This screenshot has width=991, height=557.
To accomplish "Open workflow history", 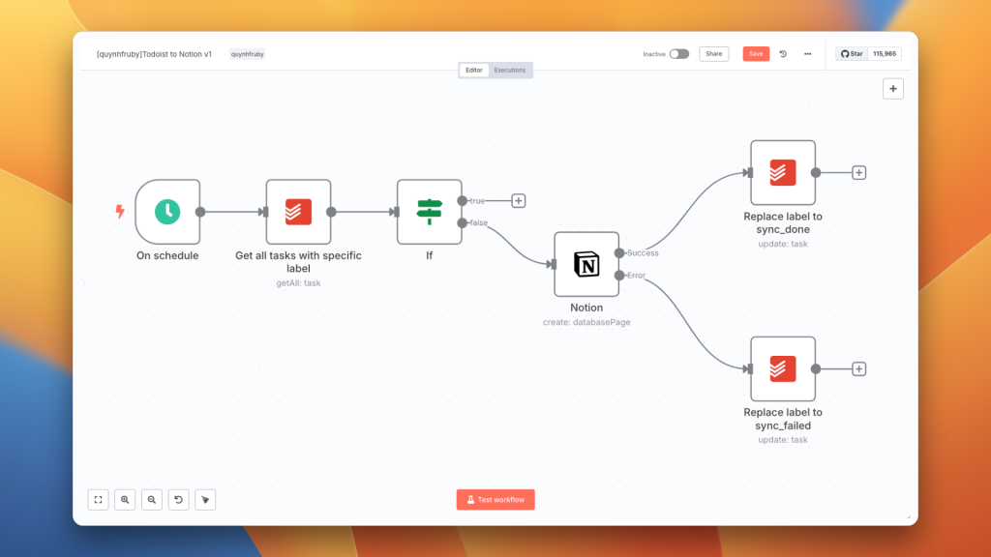I will pyautogui.click(x=783, y=54).
